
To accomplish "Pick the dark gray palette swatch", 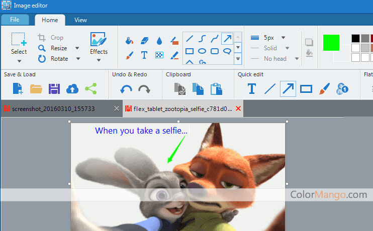I will click(365, 38).
